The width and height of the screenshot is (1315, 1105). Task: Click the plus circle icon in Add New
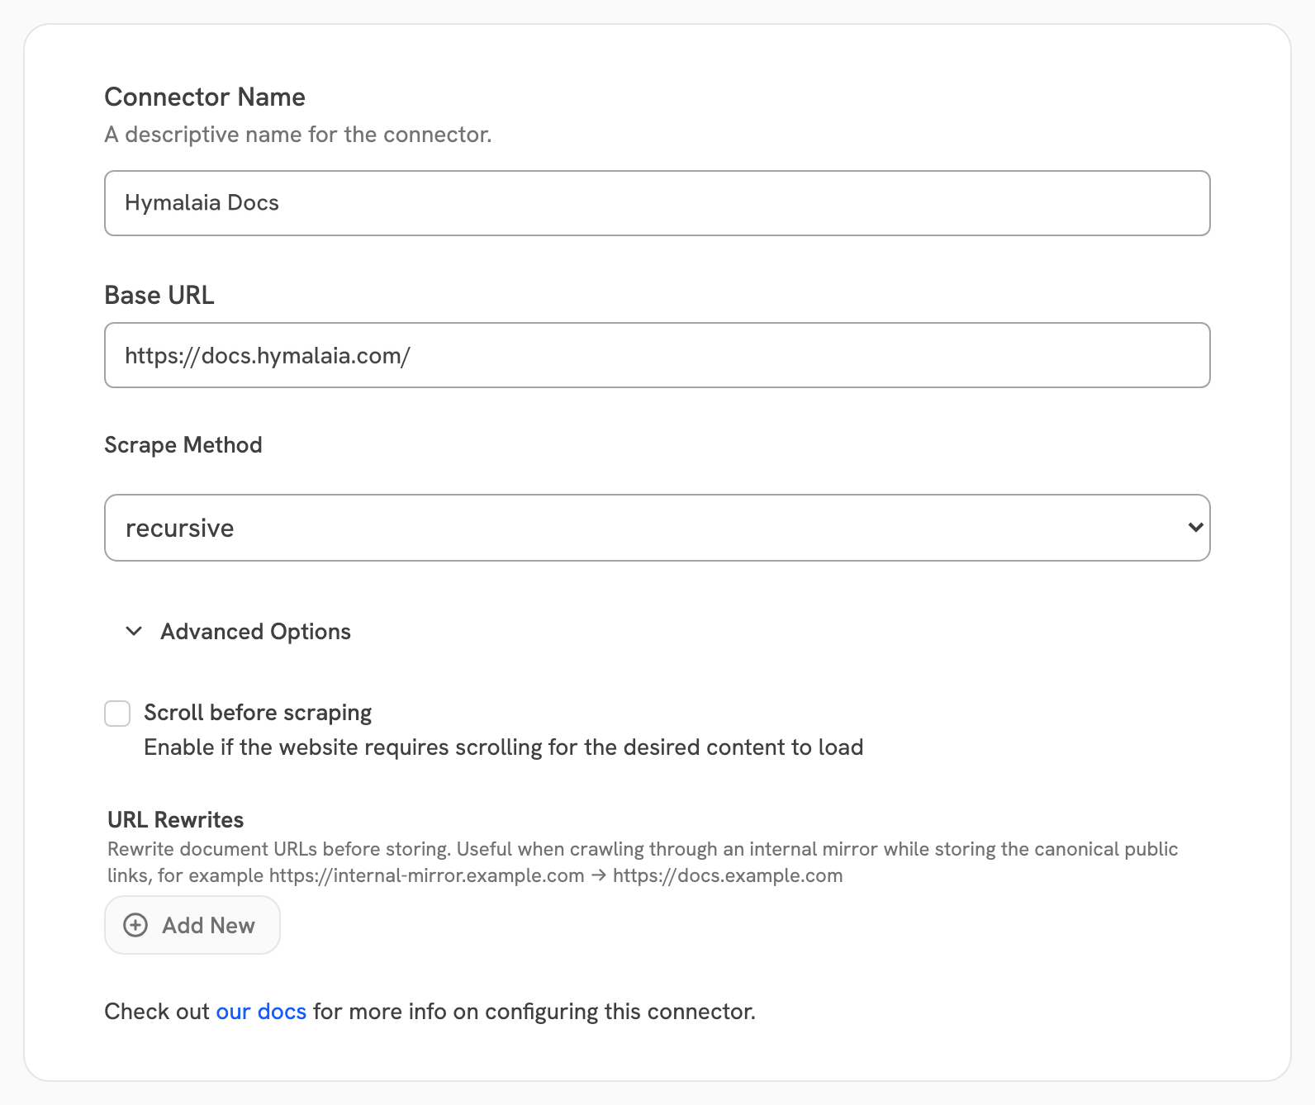pyautogui.click(x=135, y=925)
